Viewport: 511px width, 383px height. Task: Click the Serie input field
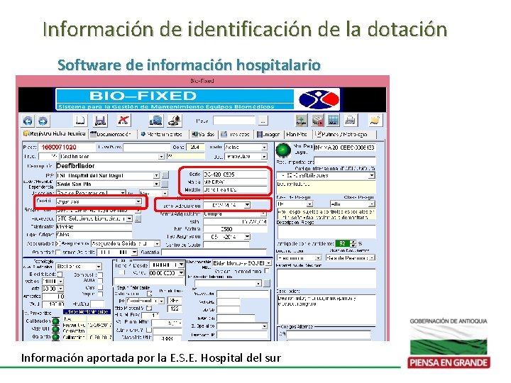(236, 174)
